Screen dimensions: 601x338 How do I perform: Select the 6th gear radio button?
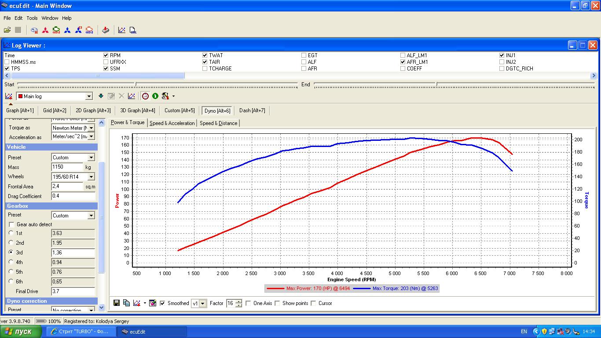tap(11, 281)
